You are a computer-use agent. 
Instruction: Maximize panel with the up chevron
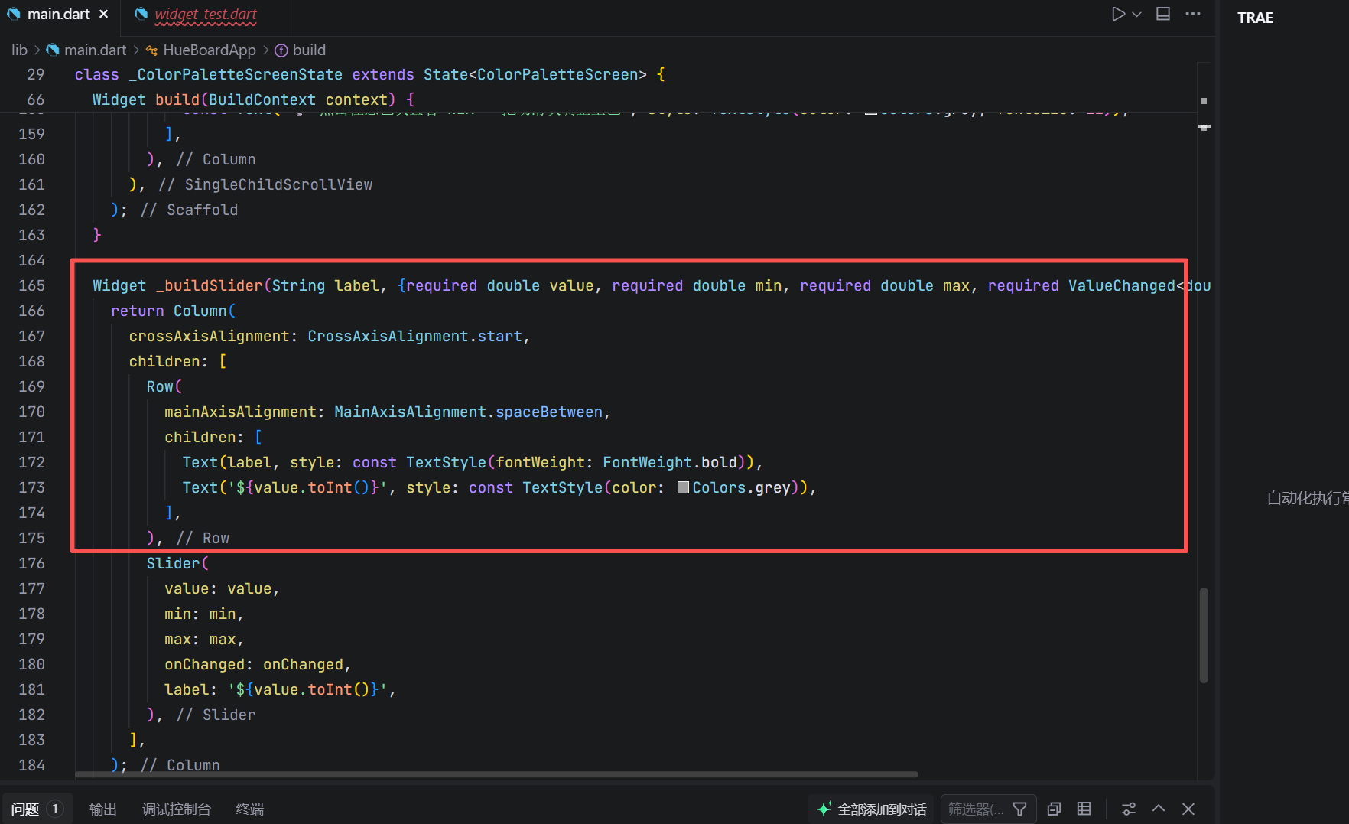coord(1159,808)
